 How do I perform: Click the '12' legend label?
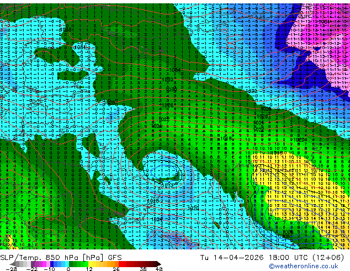89,269
